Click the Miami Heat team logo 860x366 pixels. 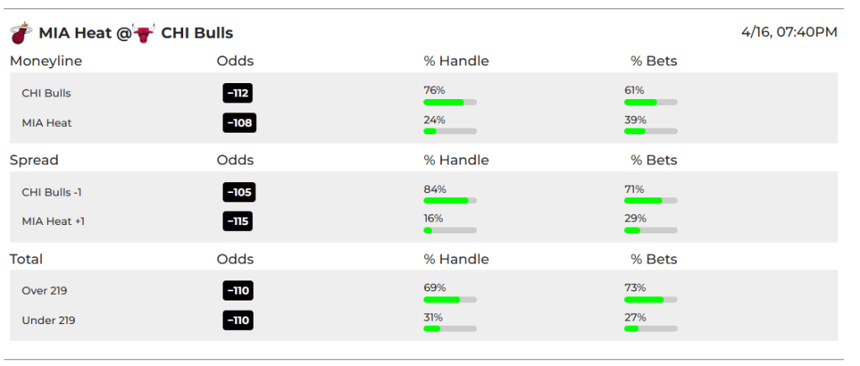coord(20,33)
